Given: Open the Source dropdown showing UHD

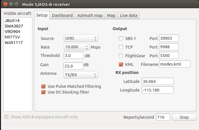Looking at the screenshot, I should pyautogui.click(x=80, y=38).
